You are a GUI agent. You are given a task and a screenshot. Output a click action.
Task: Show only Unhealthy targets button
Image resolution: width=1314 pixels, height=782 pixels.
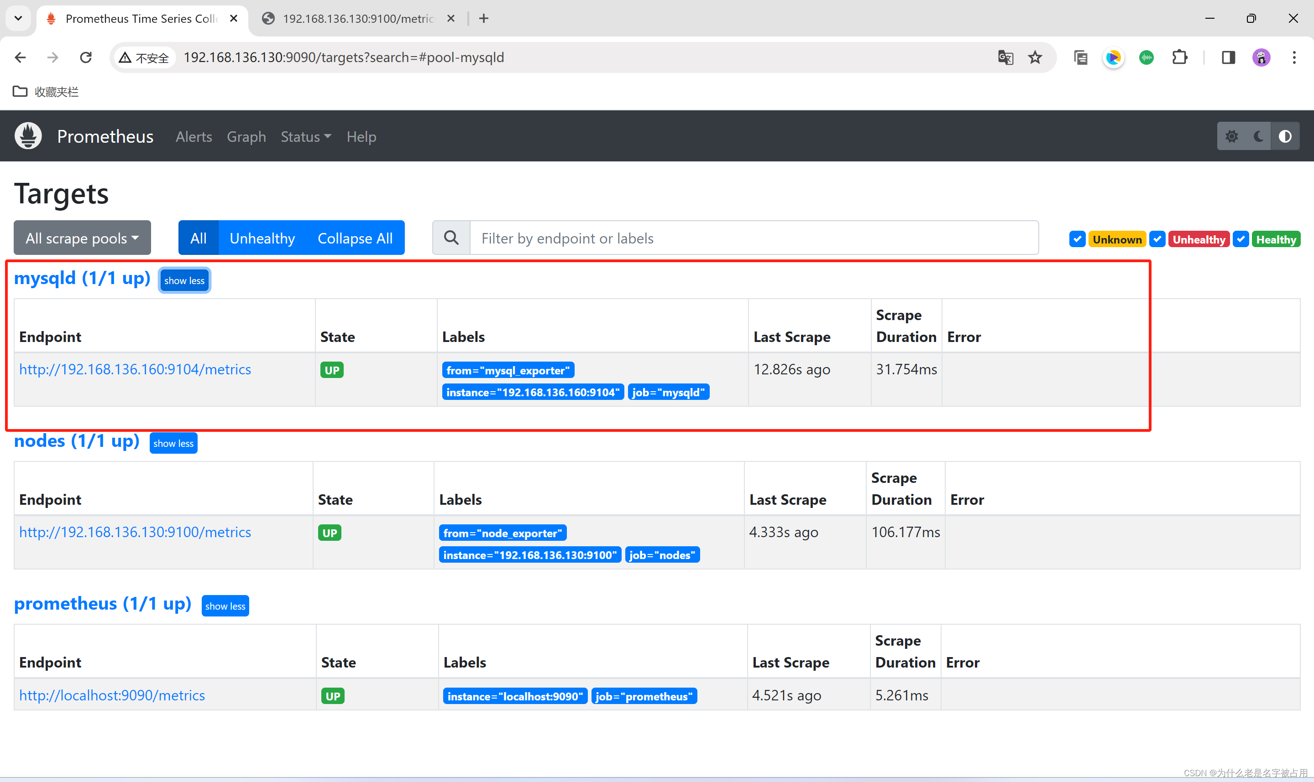pos(262,238)
